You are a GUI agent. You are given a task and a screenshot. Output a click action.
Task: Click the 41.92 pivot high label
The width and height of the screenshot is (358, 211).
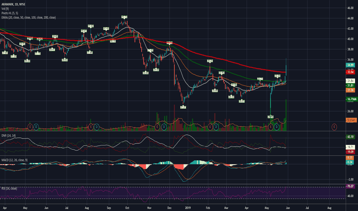[x=91, y=26]
